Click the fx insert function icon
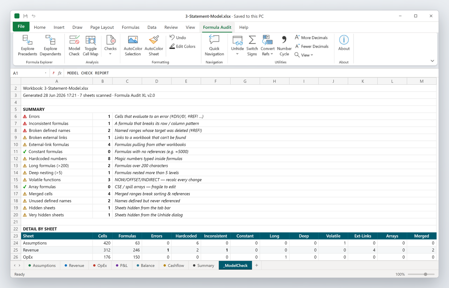Viewport: 449px width, 288px height. click(x=60, y=73)
